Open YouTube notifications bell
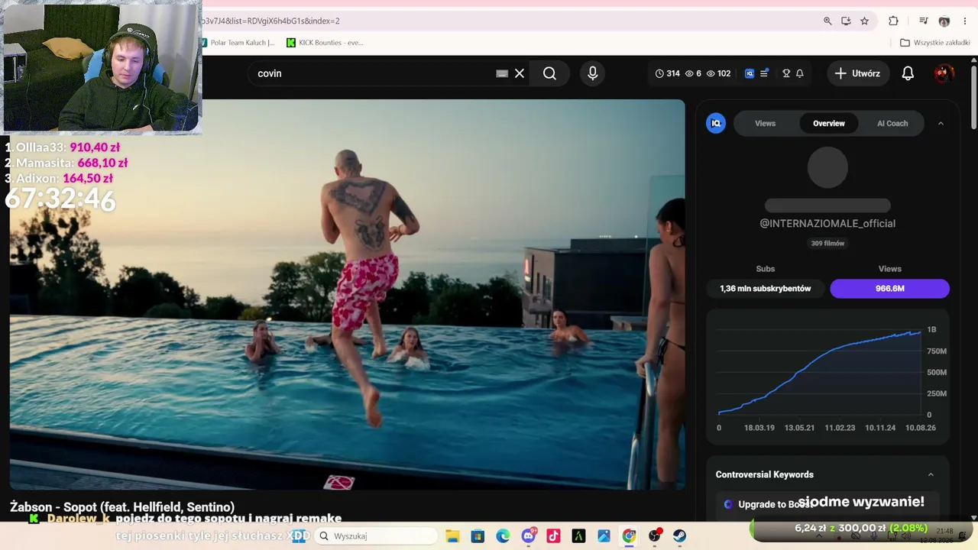The width and height of the screenshot is (978, 550). (908, 73)
